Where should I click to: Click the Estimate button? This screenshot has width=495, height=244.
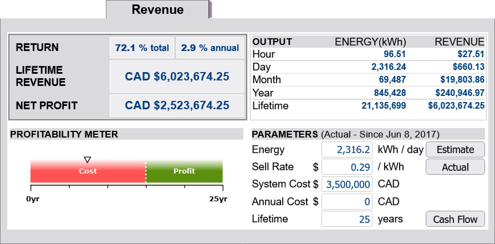click(455, 150)
